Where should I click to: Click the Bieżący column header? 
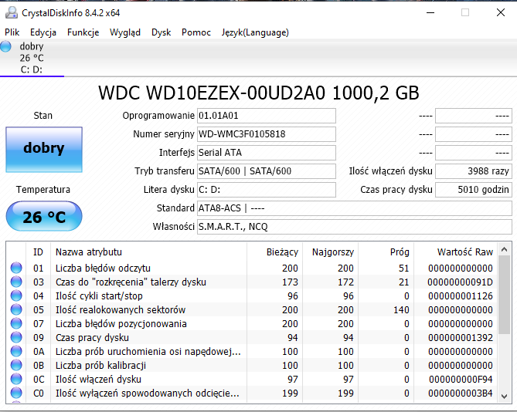pyautogui.click(x=274, y=252)
